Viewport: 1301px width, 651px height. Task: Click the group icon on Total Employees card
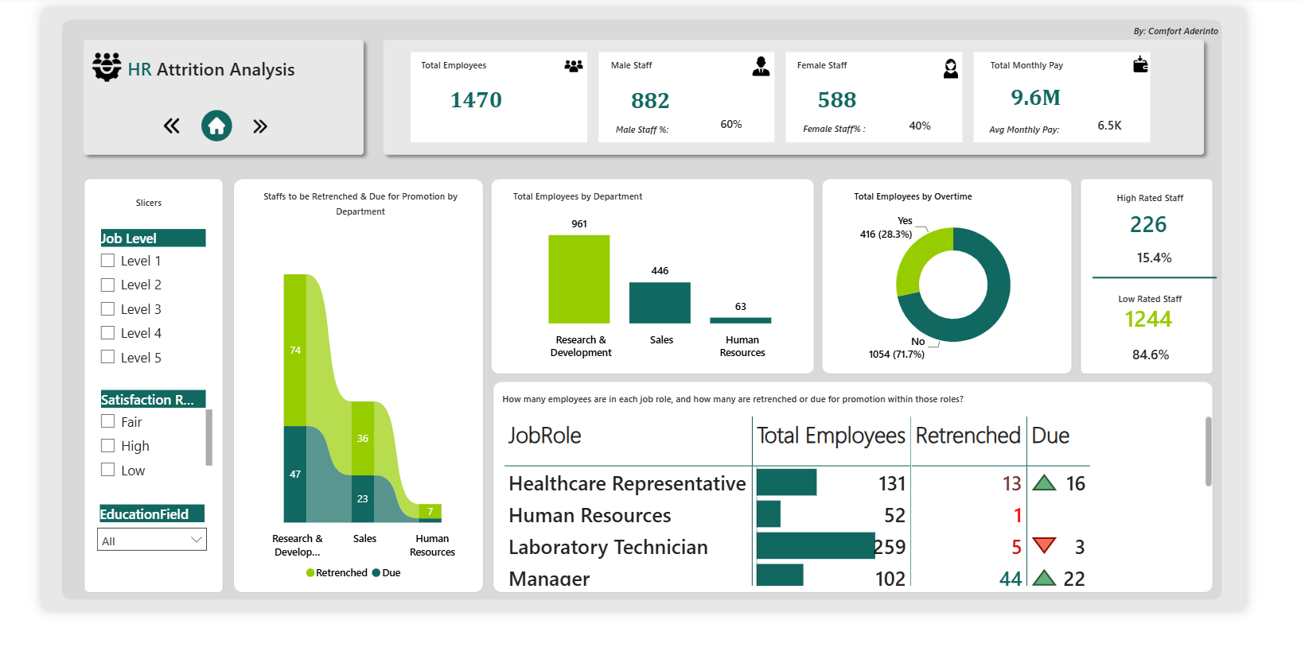[574, 66]
